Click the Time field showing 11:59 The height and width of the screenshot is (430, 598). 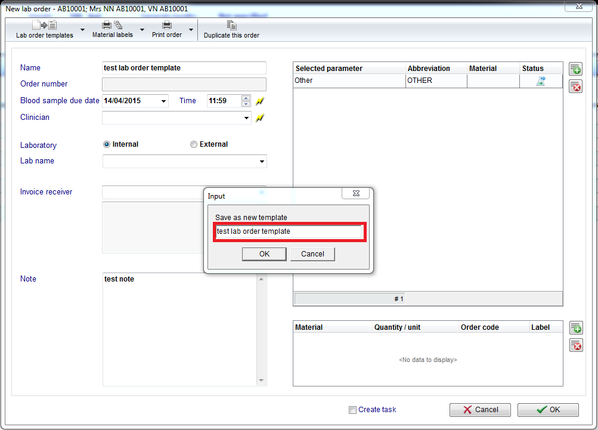click(x=224, y=101)
